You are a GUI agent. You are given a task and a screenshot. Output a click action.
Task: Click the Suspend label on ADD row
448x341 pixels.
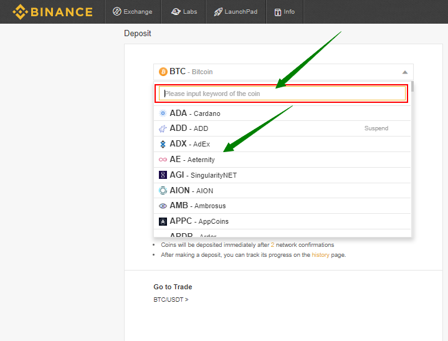[x=376, y=128]
